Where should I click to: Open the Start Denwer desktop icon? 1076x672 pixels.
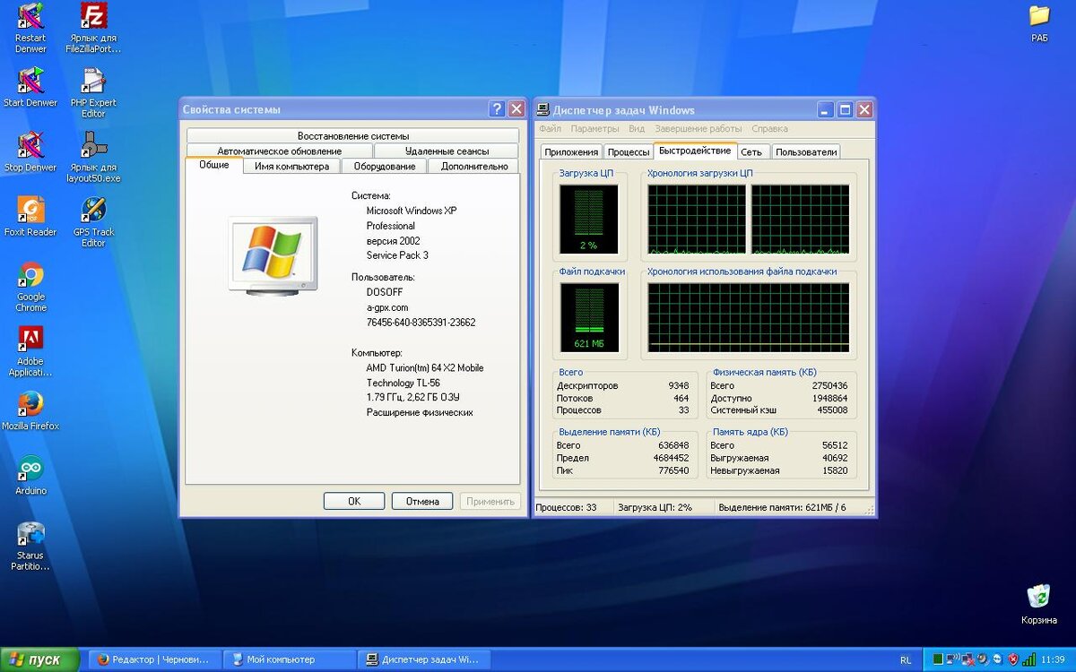(x=30, y=81)
